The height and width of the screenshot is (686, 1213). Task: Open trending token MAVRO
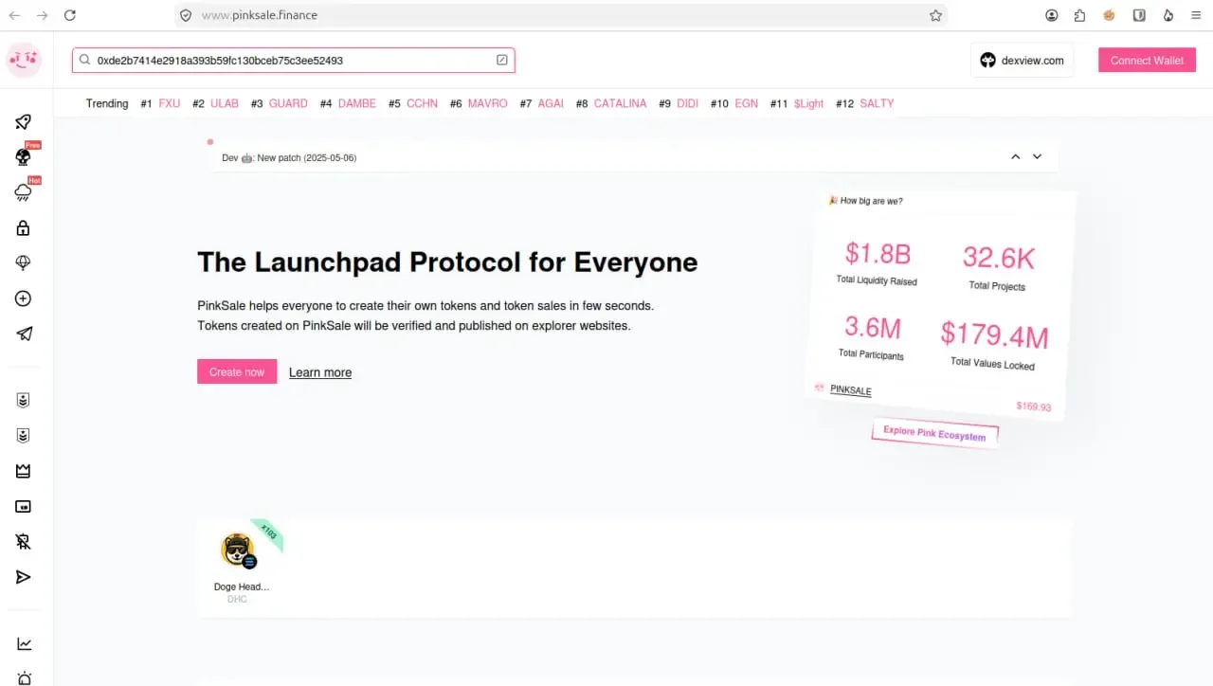[488, 103]
